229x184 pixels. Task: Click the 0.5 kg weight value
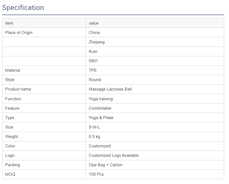click(94, 137)
